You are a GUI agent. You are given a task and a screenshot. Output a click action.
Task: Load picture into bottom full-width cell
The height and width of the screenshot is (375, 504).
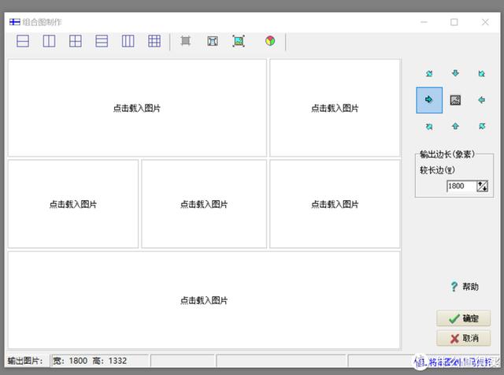tap(204, 300)
